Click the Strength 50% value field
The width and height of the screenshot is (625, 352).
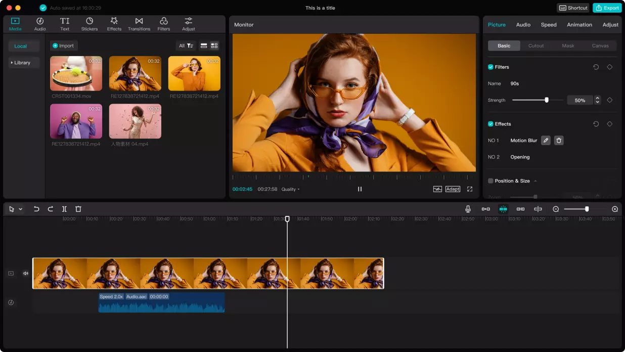coord(580,100)
